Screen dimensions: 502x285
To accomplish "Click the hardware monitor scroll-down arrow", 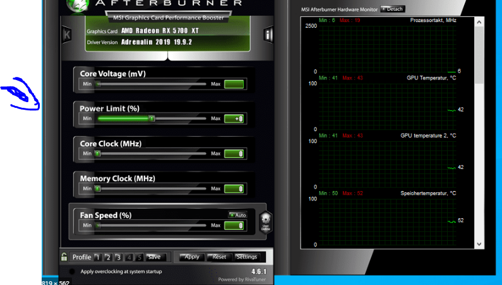I will (x=479, y=244).
